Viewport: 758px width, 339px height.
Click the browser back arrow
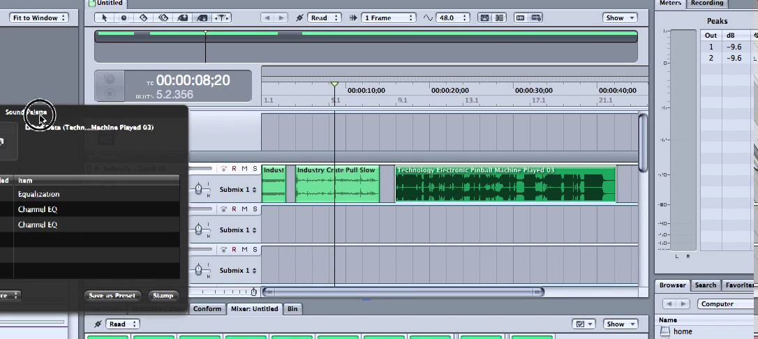click(x=669, y=303)
